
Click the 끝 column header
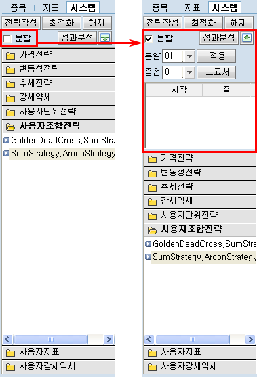click(226, 90)
